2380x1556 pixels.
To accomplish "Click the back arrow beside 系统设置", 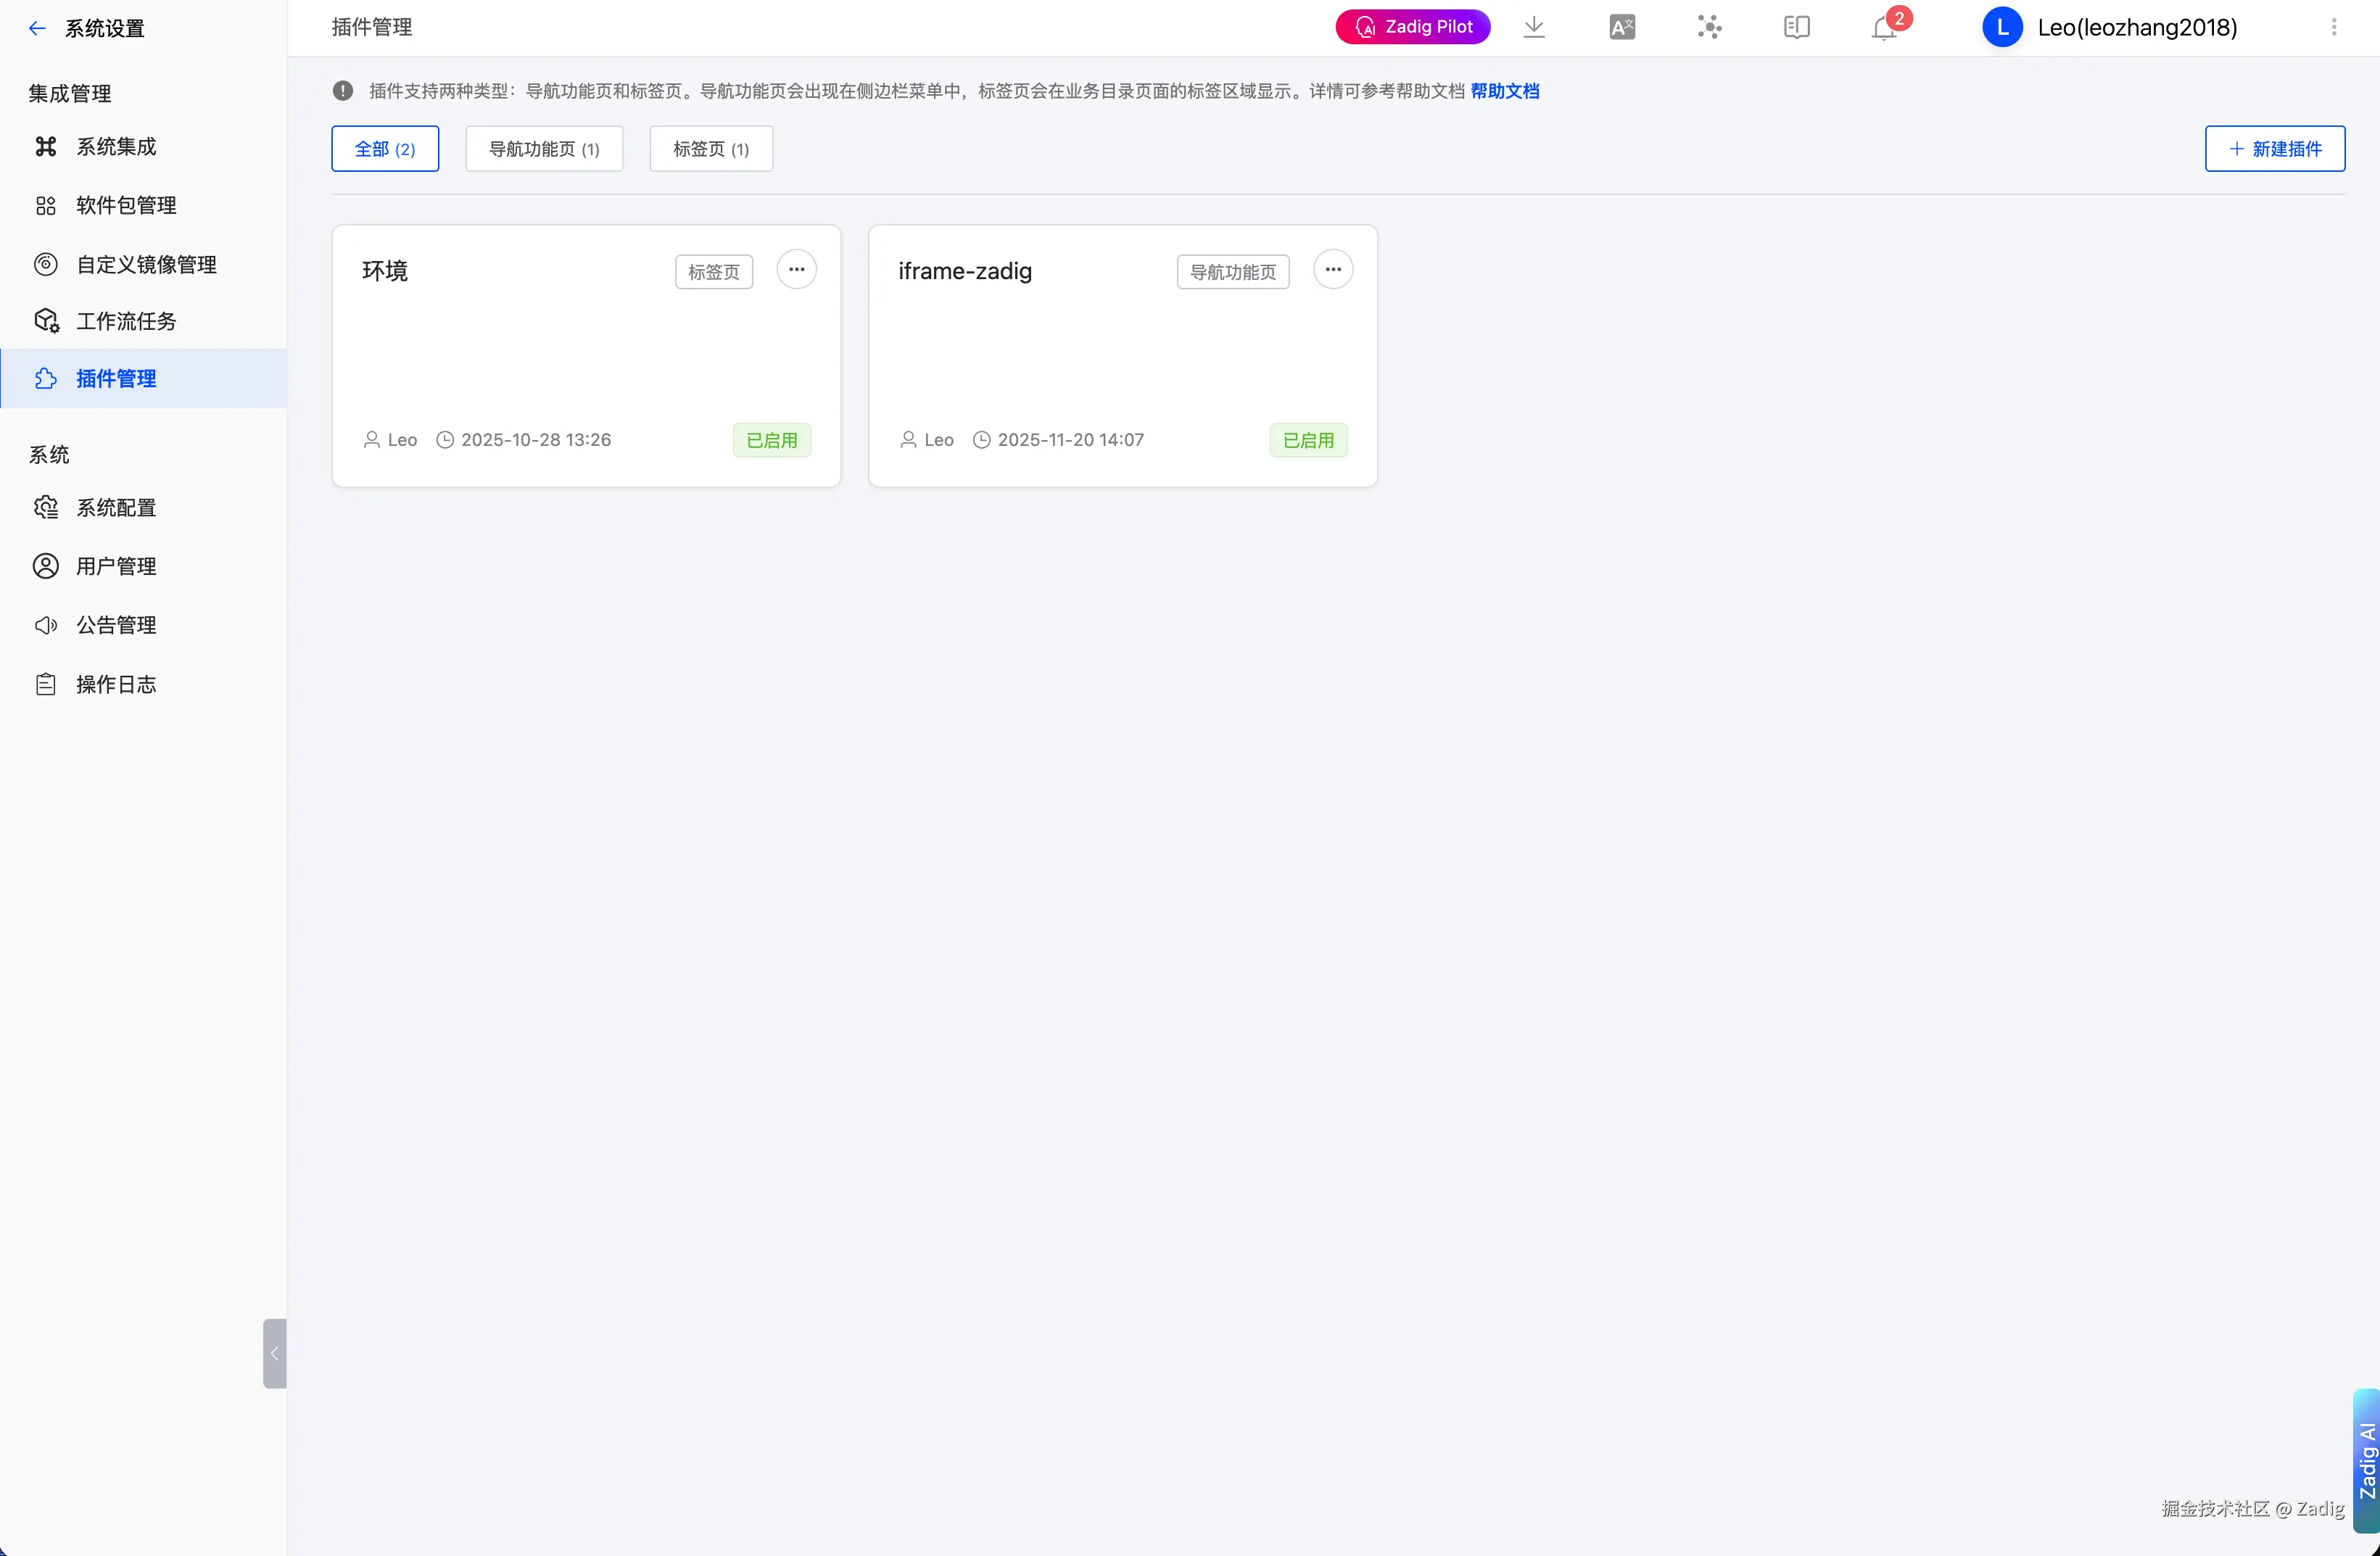I will (x=37, y=28).
